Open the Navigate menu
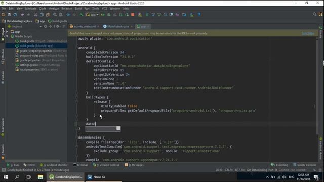Screen dimensions: 324x182 point(31,9)
